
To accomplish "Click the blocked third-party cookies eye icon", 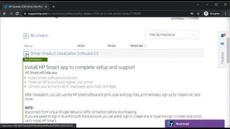I will 192,14.
